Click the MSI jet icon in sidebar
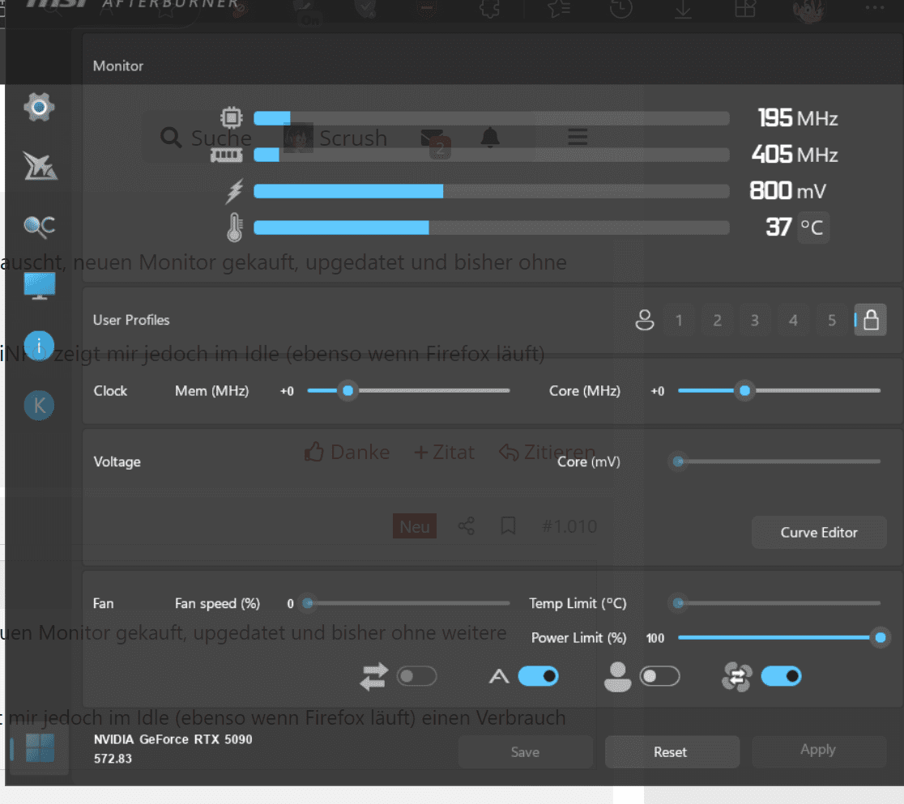904x804 pixels. click(39, 166)
